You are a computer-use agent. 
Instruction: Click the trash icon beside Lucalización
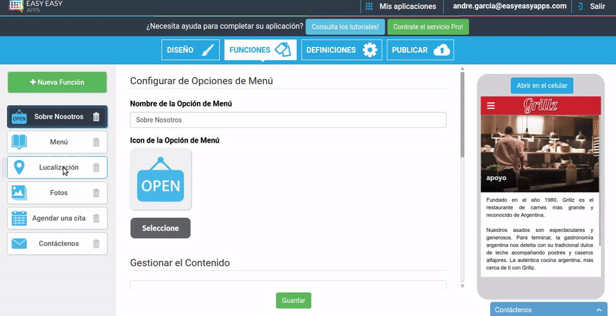[96, 168]
